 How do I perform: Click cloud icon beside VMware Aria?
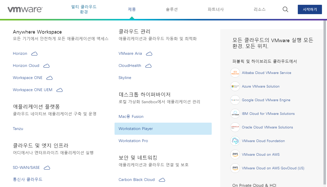[149, 54]
